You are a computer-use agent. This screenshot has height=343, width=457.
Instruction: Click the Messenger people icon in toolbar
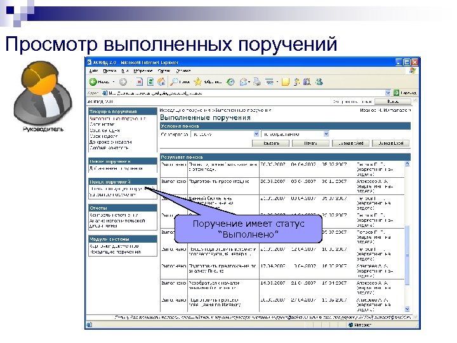pos(319,82)
